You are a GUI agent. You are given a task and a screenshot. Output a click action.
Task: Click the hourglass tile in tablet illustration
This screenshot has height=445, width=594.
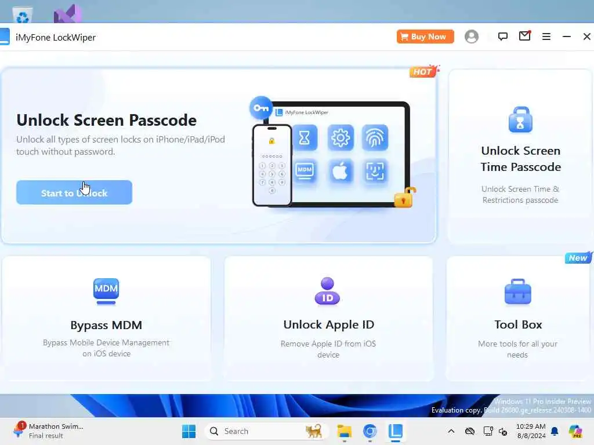click(305, 138)
